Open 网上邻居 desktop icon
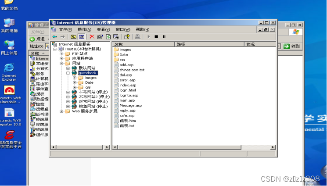 (9, 48)
